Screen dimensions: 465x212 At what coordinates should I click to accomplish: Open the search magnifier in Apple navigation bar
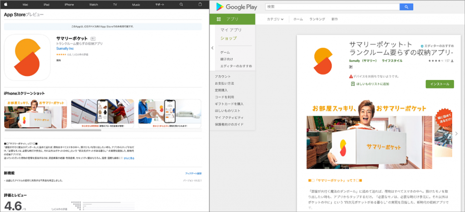[181, 5]
